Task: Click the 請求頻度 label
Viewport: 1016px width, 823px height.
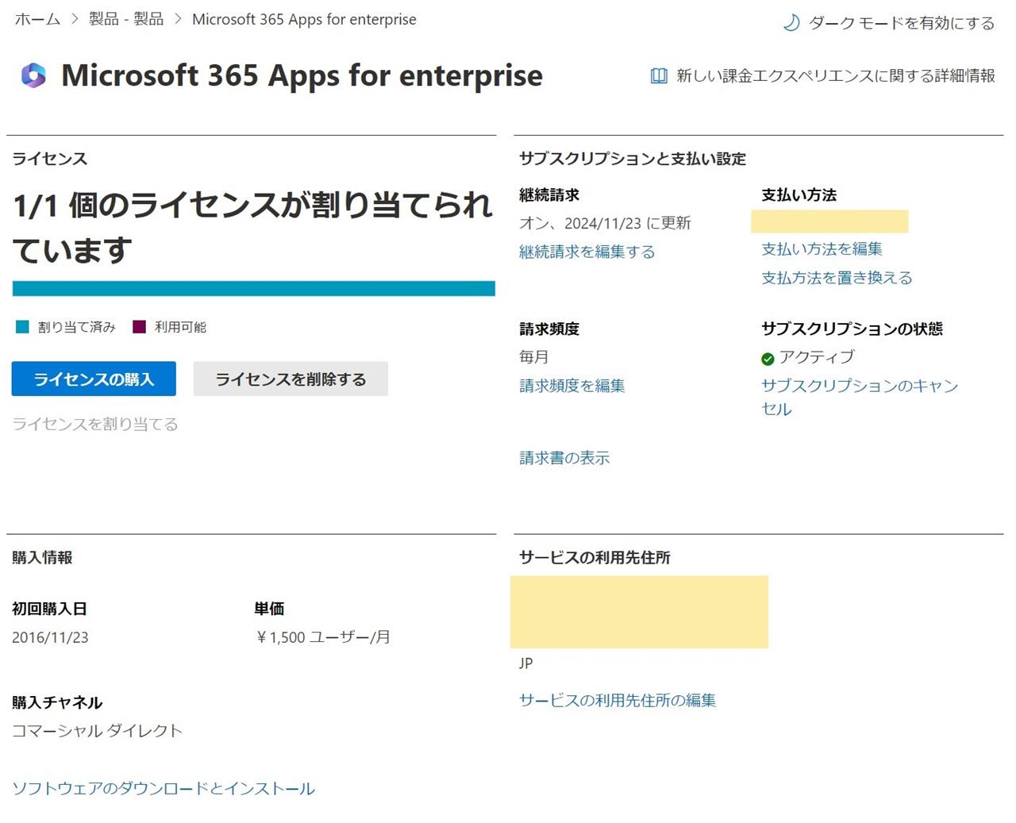Action: coord(549,329)
